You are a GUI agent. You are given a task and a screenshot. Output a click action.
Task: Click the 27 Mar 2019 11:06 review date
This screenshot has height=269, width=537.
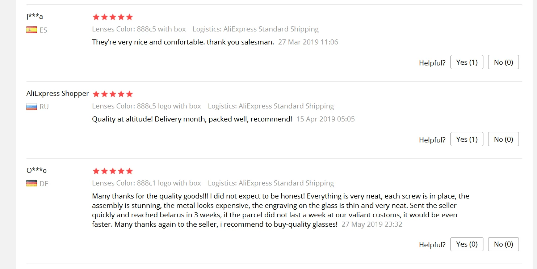coord(308,42)
